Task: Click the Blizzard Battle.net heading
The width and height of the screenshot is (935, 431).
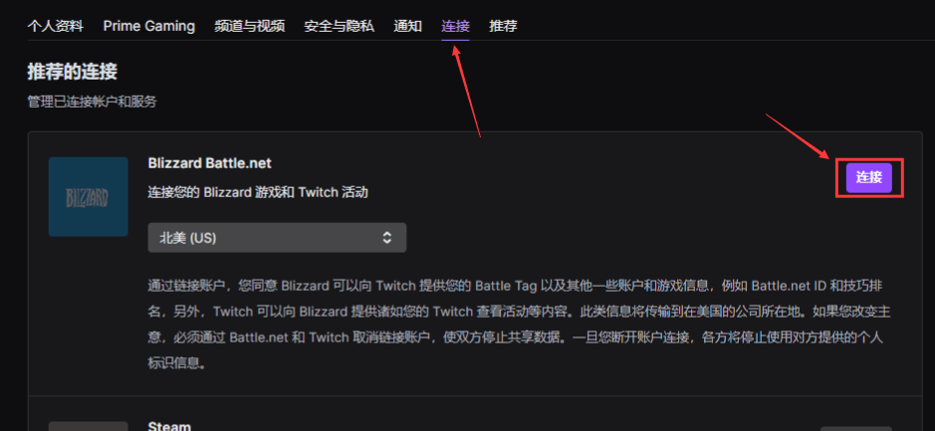Action: coord(209,162)
